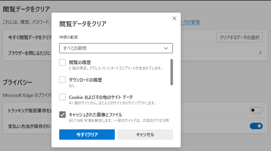Open the すべての期間 time range dropdown
The width and height of the screenshot is (271, 151).
click(116, 48)
